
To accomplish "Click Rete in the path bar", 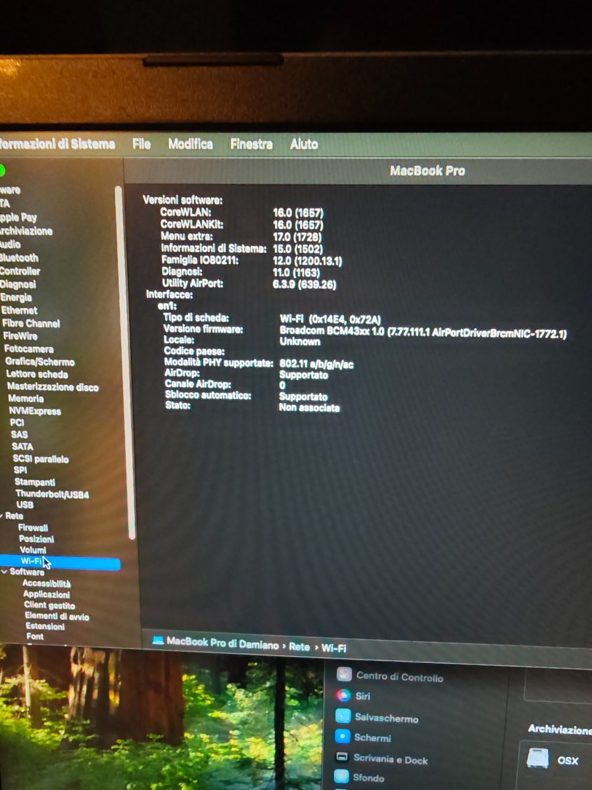I will 299,646.
